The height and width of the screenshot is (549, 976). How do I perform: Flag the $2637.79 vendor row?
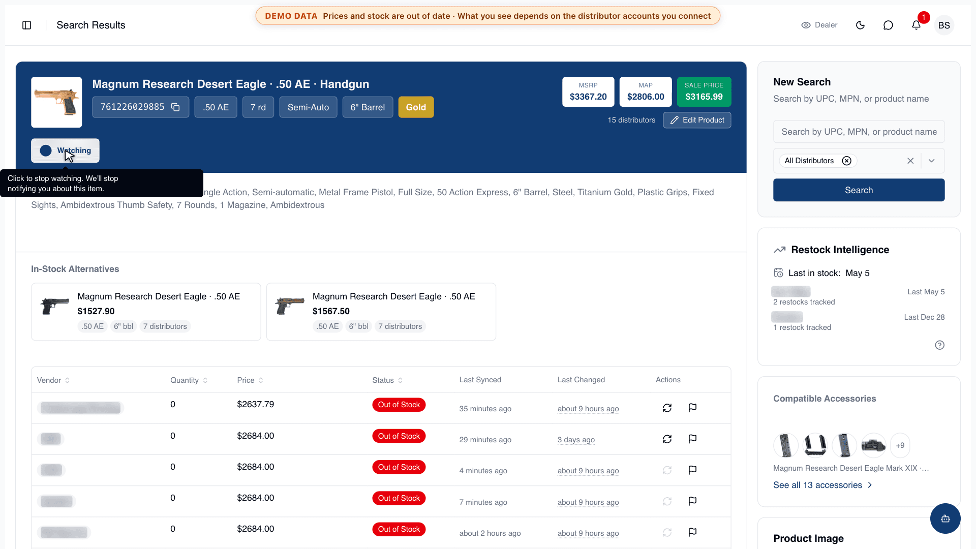click(692, 408)
